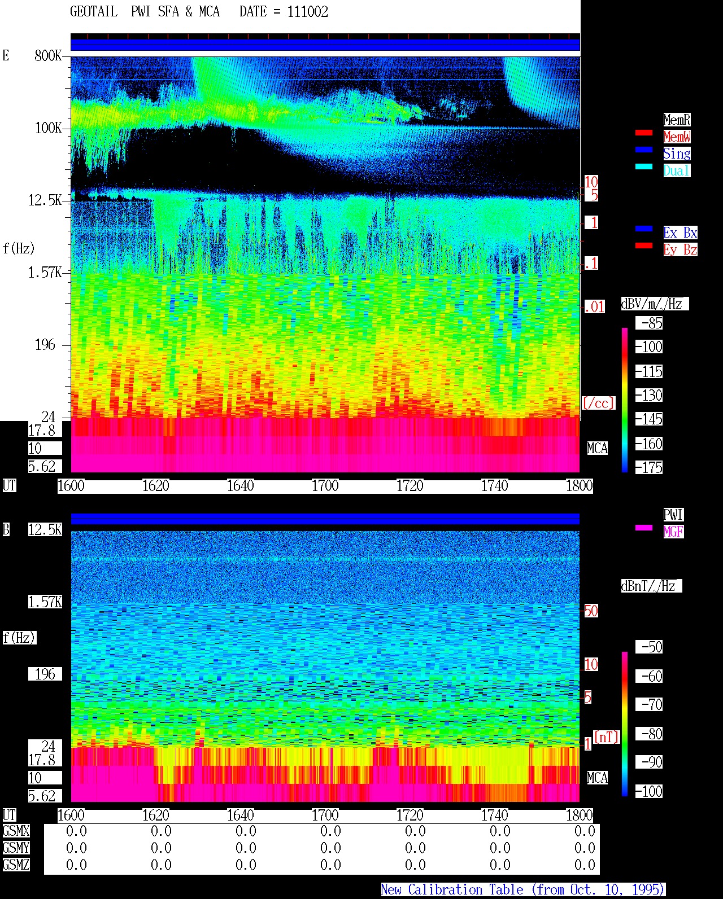
Task: Click the New Calibration Table link
Action: 523,890
